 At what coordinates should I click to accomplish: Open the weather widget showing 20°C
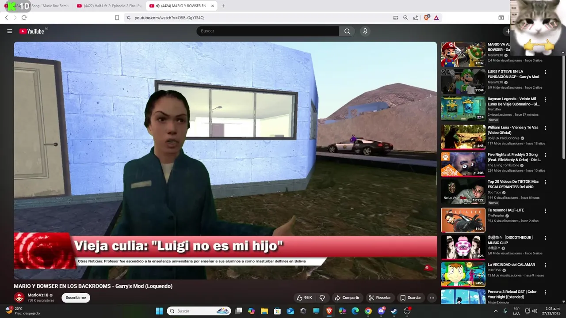(22, 311)
